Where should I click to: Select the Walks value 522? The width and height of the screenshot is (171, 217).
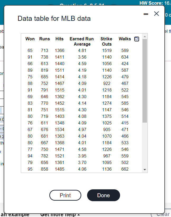tap(125, 90)
